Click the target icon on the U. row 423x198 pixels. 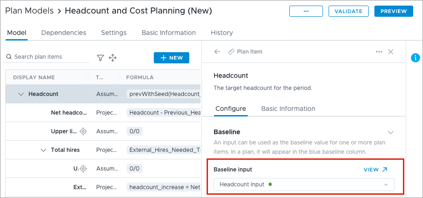83,169
